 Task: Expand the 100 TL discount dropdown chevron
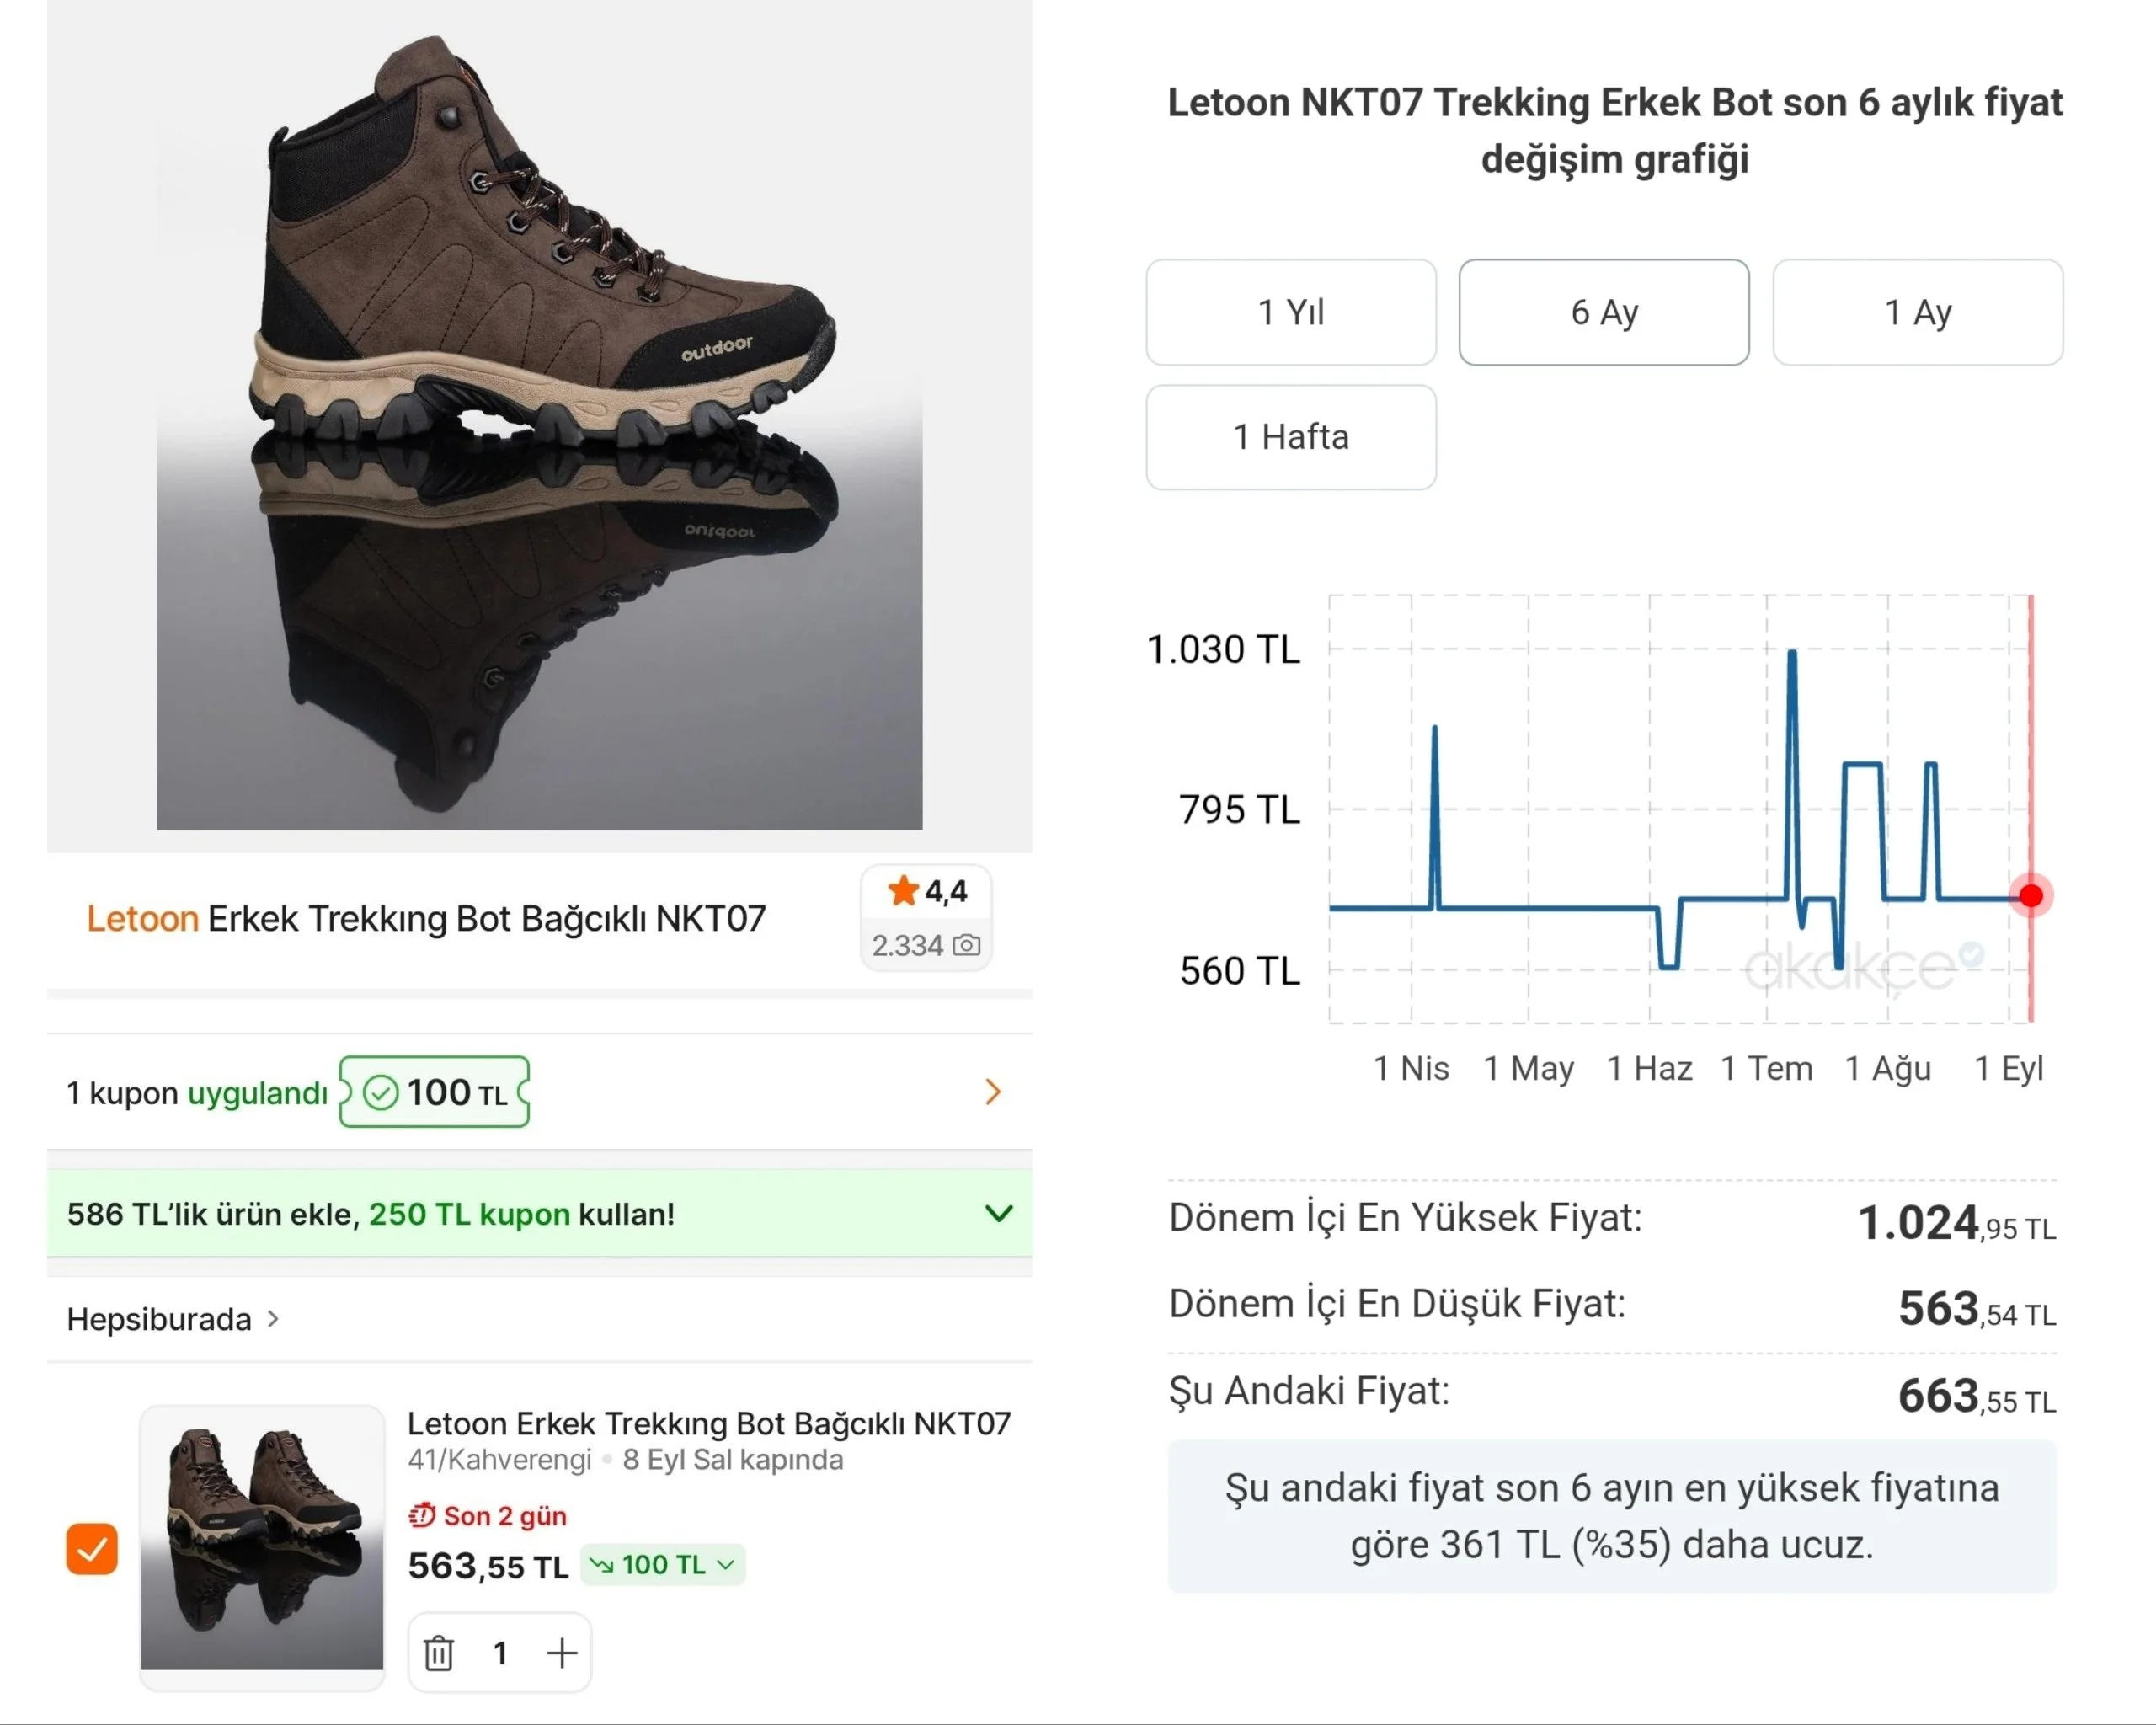(726, 1564)
